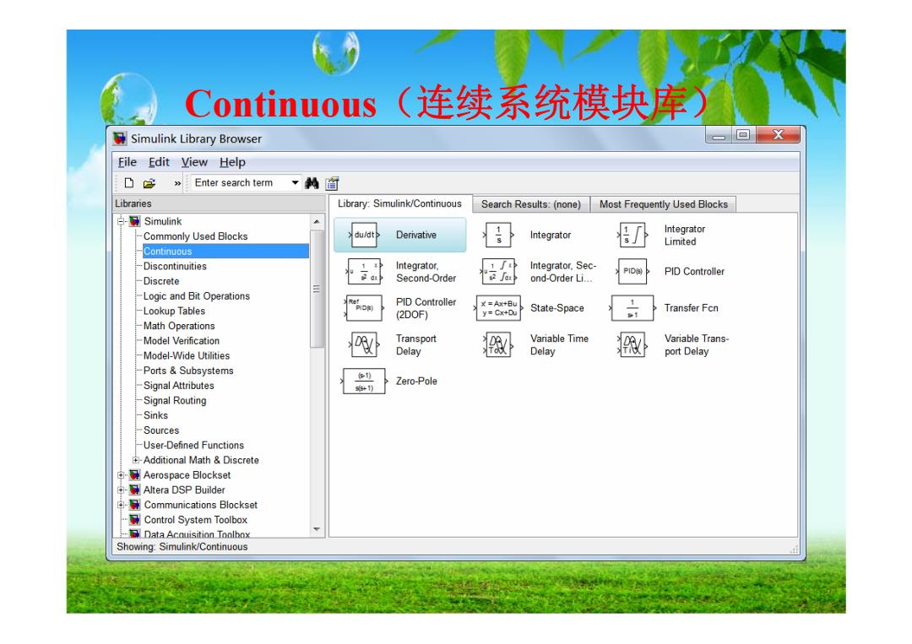Open the search term dropdown arrow
Viewport: 912px width, 644px height.
coord(295,183)
